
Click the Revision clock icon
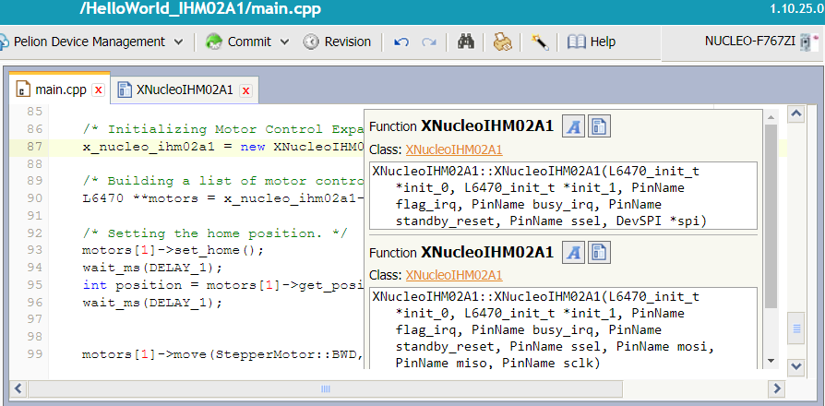coord(311,42)
